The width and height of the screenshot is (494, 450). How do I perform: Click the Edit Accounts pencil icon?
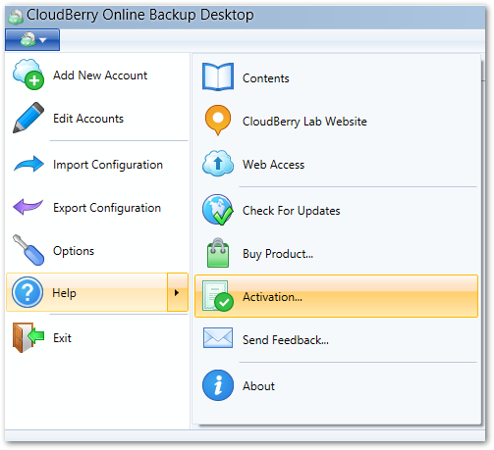click(x=28, y=118)
